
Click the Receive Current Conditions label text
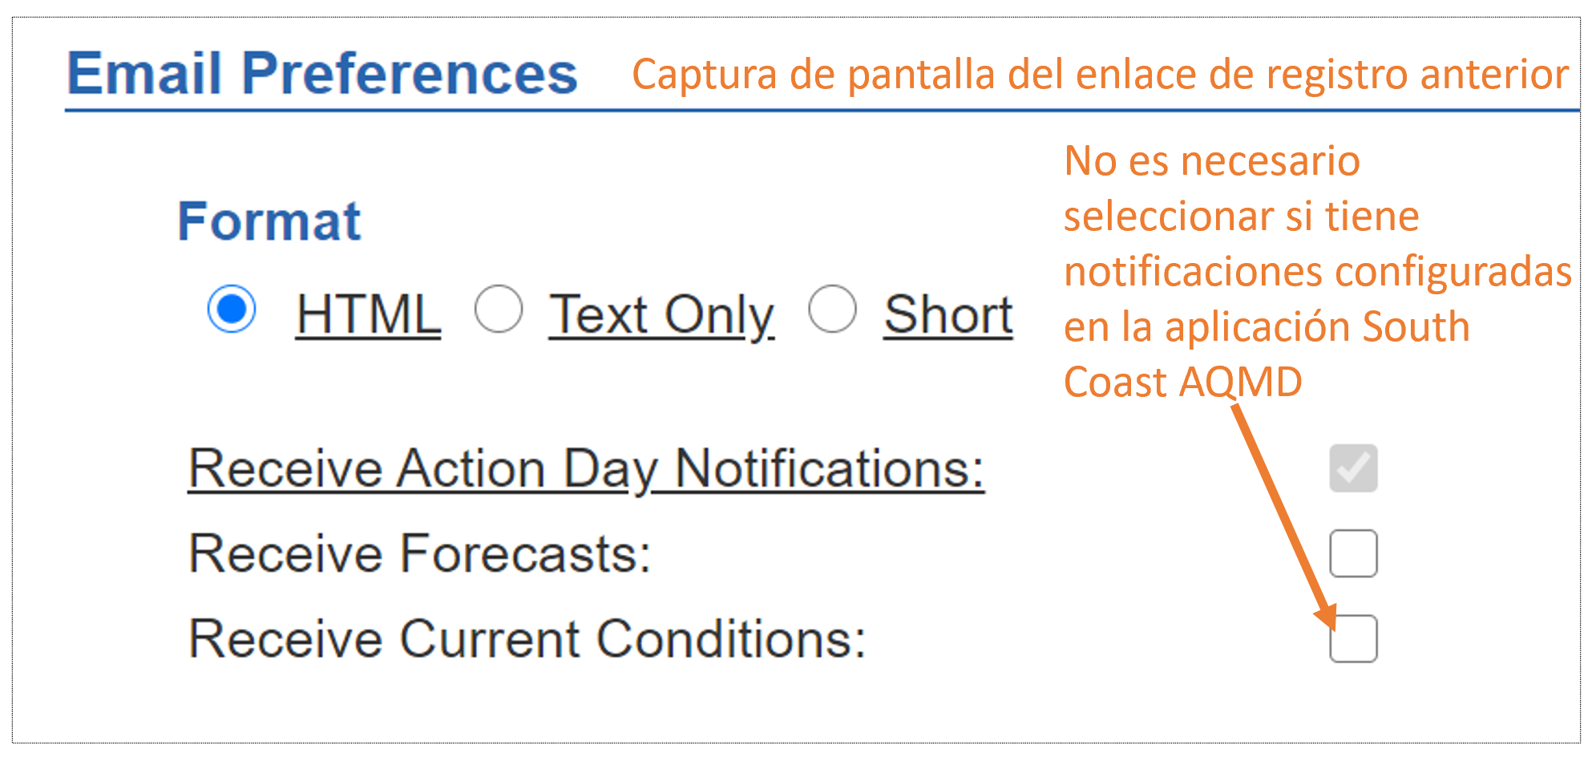click(x=527, y=639)
